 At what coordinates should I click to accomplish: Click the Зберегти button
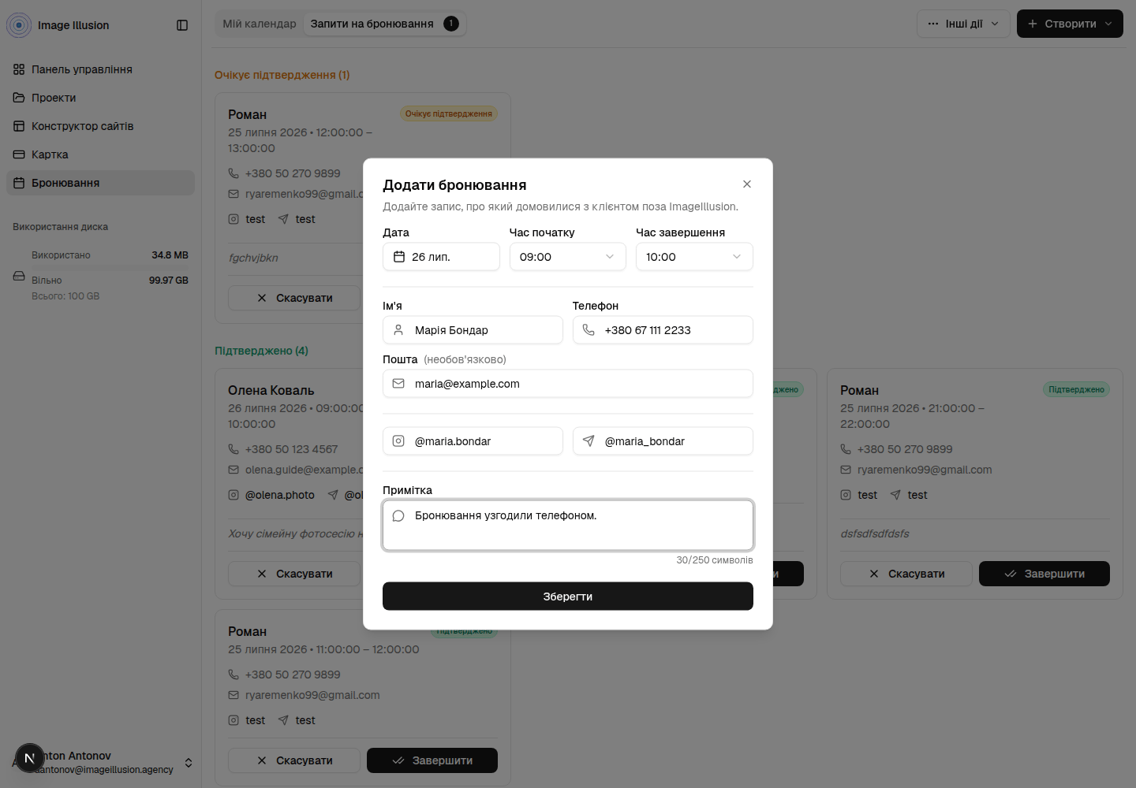(568, 597)
